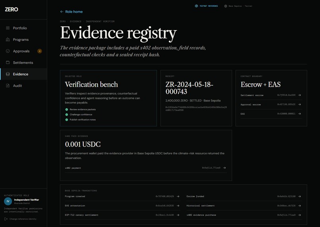Open Settlement escrow arrow icon
The width and height of the screenshot is (320, 227).
(300, 95)
